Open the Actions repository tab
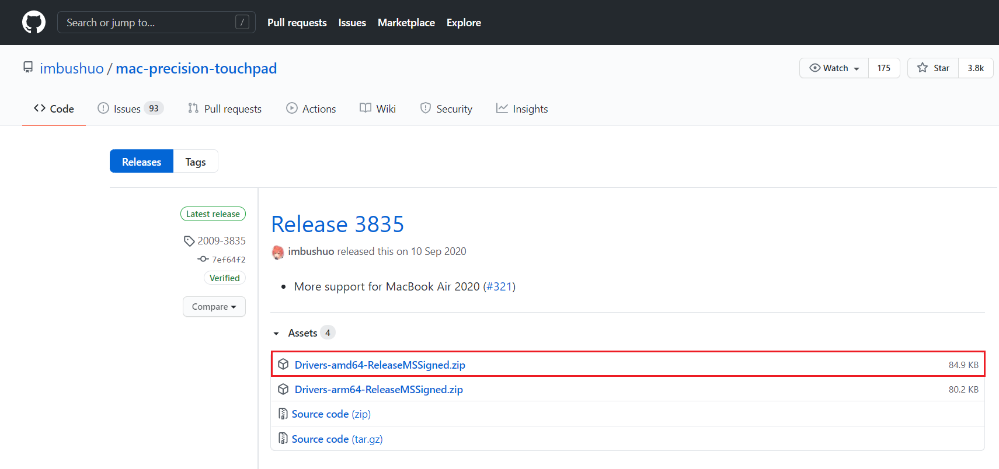 point(311,108)
